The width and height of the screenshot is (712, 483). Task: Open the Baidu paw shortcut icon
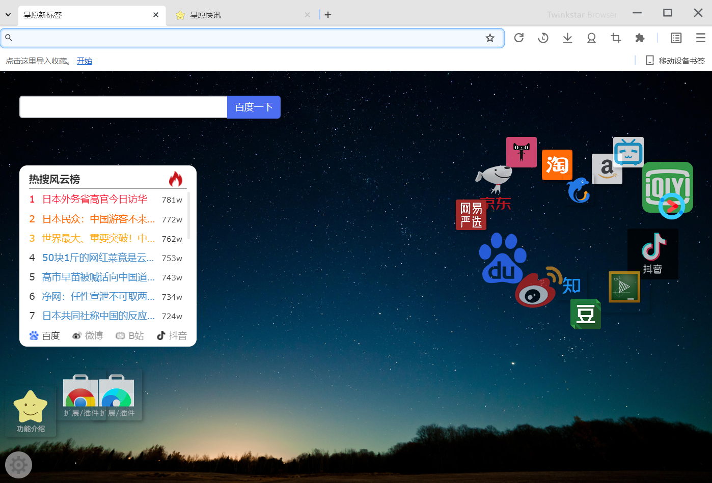(x=503, y=259)
